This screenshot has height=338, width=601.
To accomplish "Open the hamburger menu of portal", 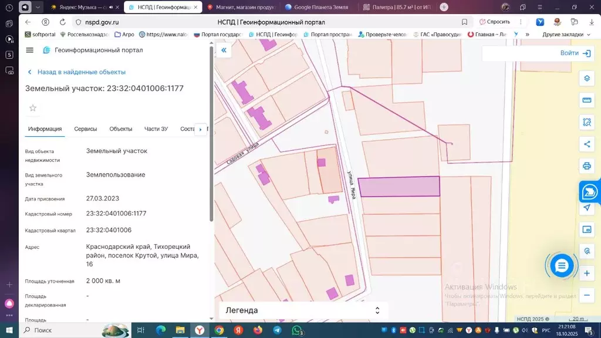I will coord(30,50).
